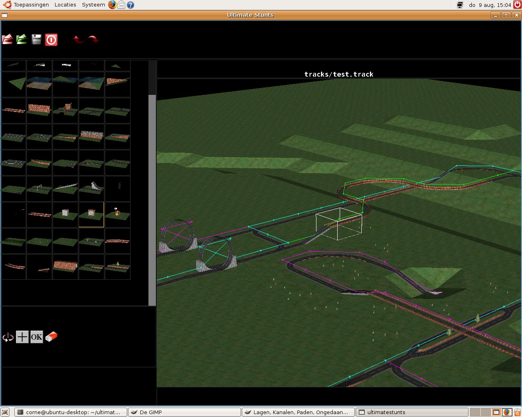522x417 pixels.
Task: Save the track with the floppy disk icon
Action: coord(36,40)
